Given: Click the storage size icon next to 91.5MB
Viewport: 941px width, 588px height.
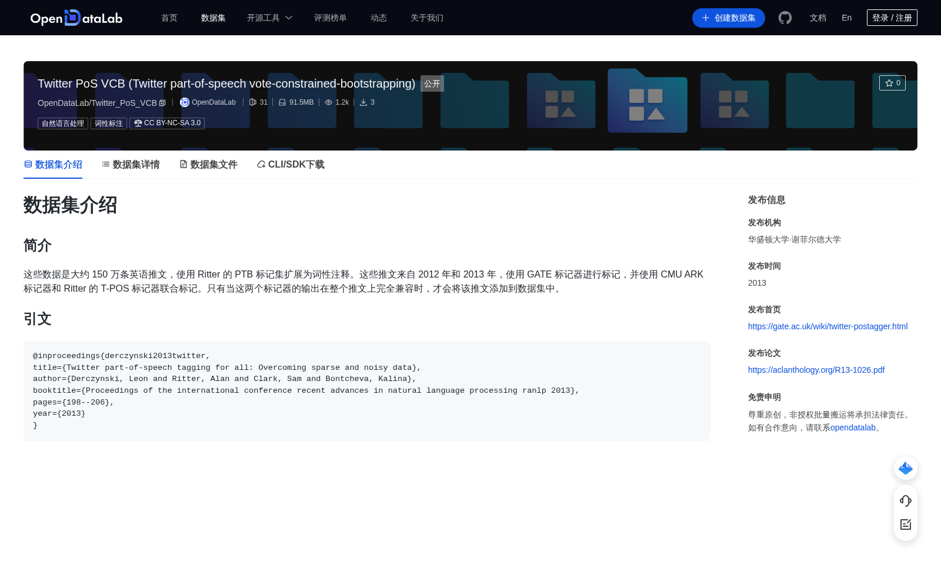Looking at the screenshot, I should point(282,102).
